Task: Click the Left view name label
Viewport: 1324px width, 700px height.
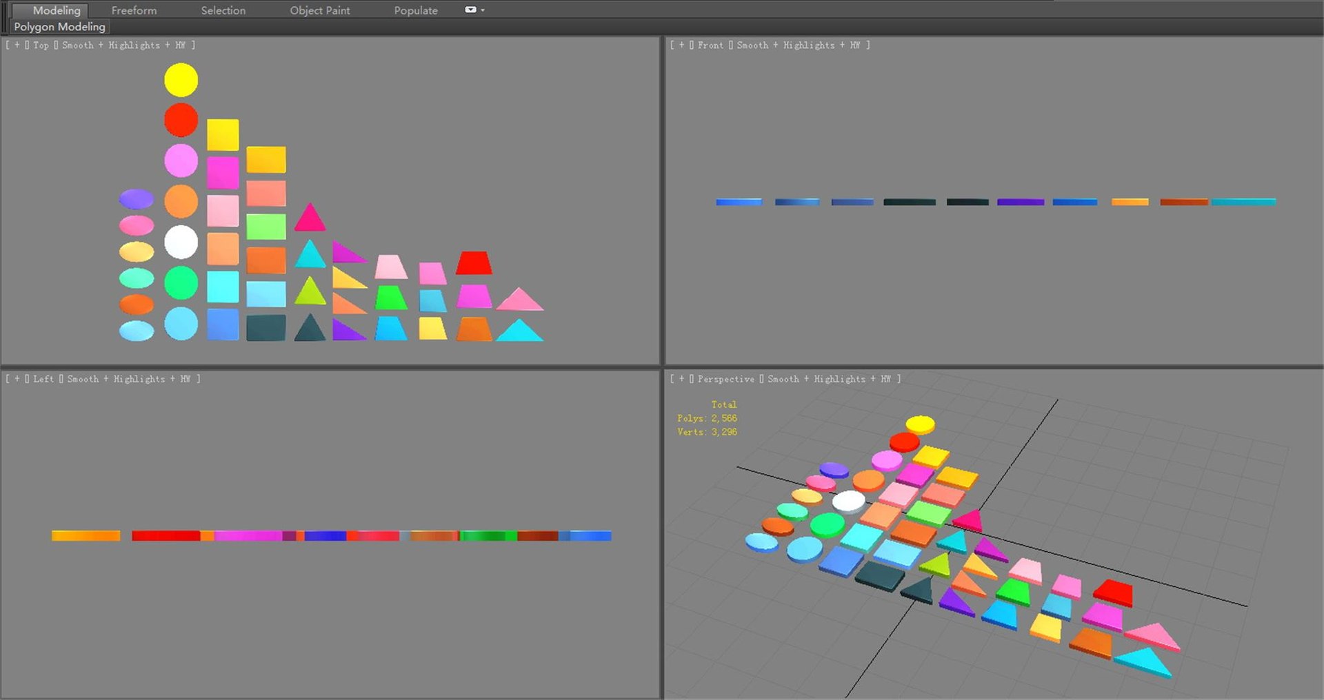Action: point(43,379)
